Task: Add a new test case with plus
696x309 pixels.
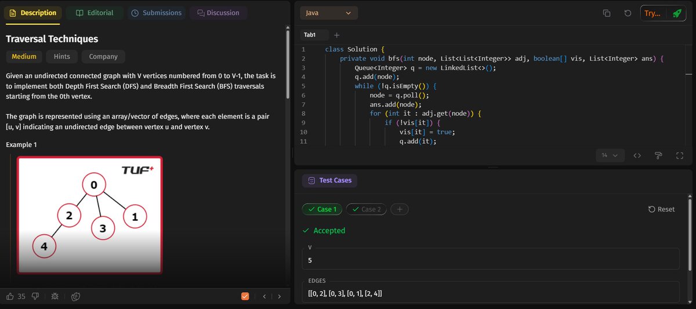Action: [400, 209]
